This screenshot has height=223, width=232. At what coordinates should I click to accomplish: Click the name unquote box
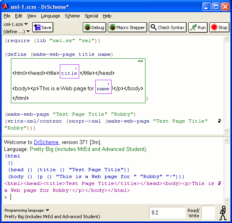[x=103, y=87]
